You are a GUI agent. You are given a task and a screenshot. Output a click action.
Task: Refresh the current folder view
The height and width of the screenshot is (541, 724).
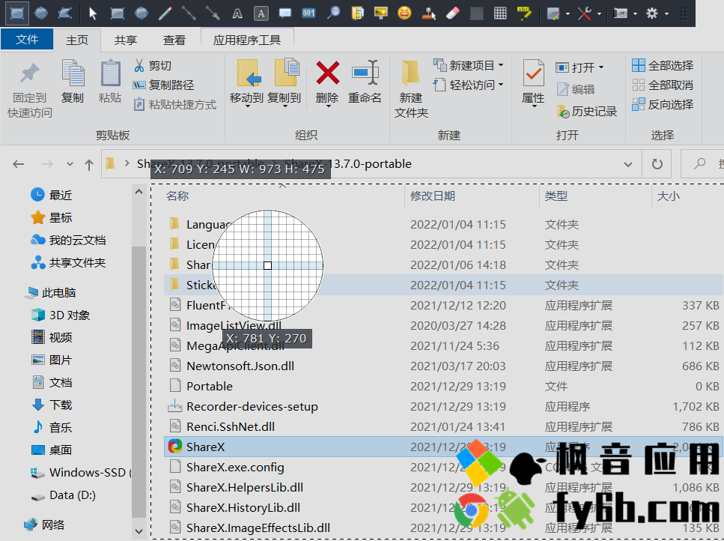point(657,164)
